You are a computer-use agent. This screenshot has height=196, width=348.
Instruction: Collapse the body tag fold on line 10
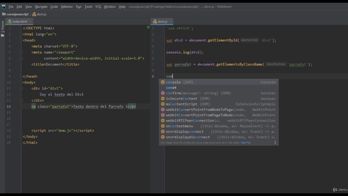(21, 82)
